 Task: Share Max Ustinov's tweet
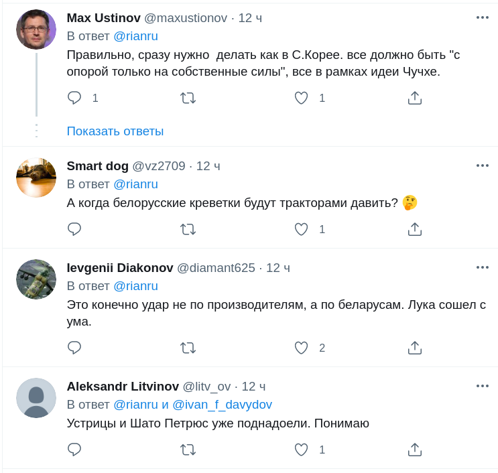click(415, 98)
